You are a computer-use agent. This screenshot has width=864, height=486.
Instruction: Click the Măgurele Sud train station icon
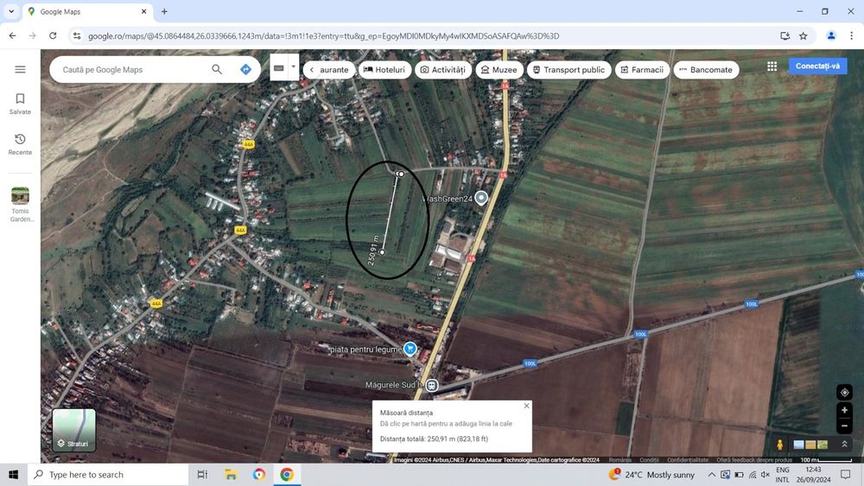click(x=432, y=385)
